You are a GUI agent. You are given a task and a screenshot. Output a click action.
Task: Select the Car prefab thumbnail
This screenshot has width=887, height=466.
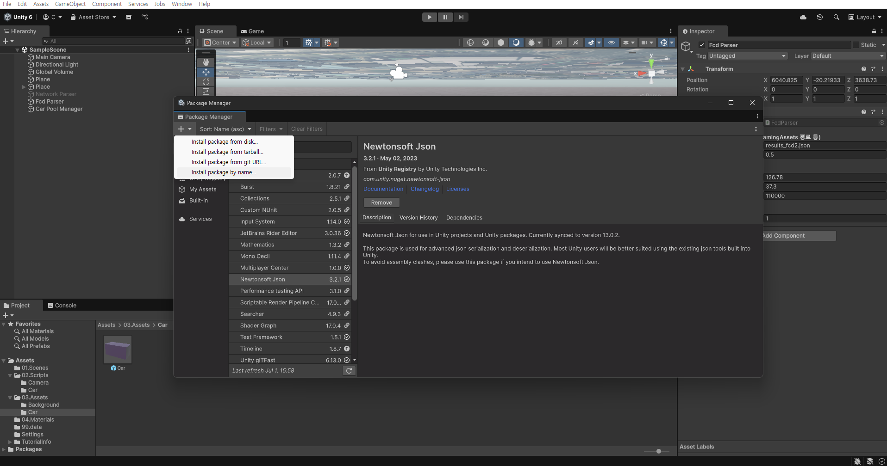[x=118, y=349]
